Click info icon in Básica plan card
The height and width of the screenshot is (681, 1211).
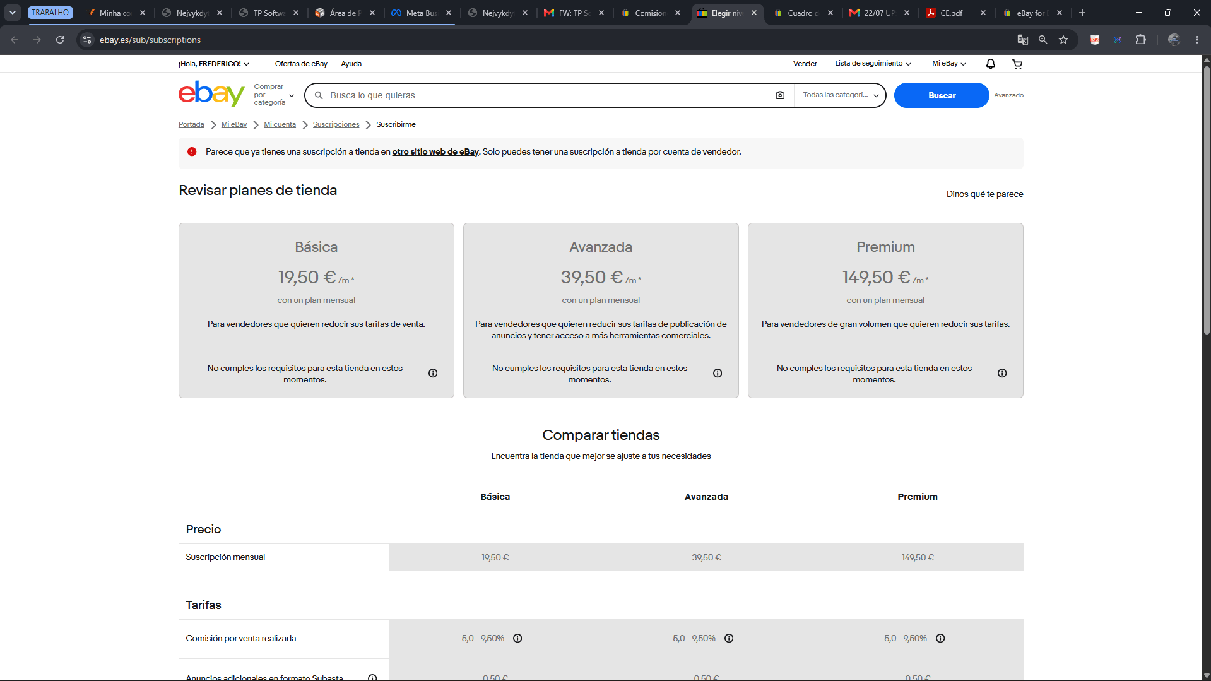click(x=433, y=374)
